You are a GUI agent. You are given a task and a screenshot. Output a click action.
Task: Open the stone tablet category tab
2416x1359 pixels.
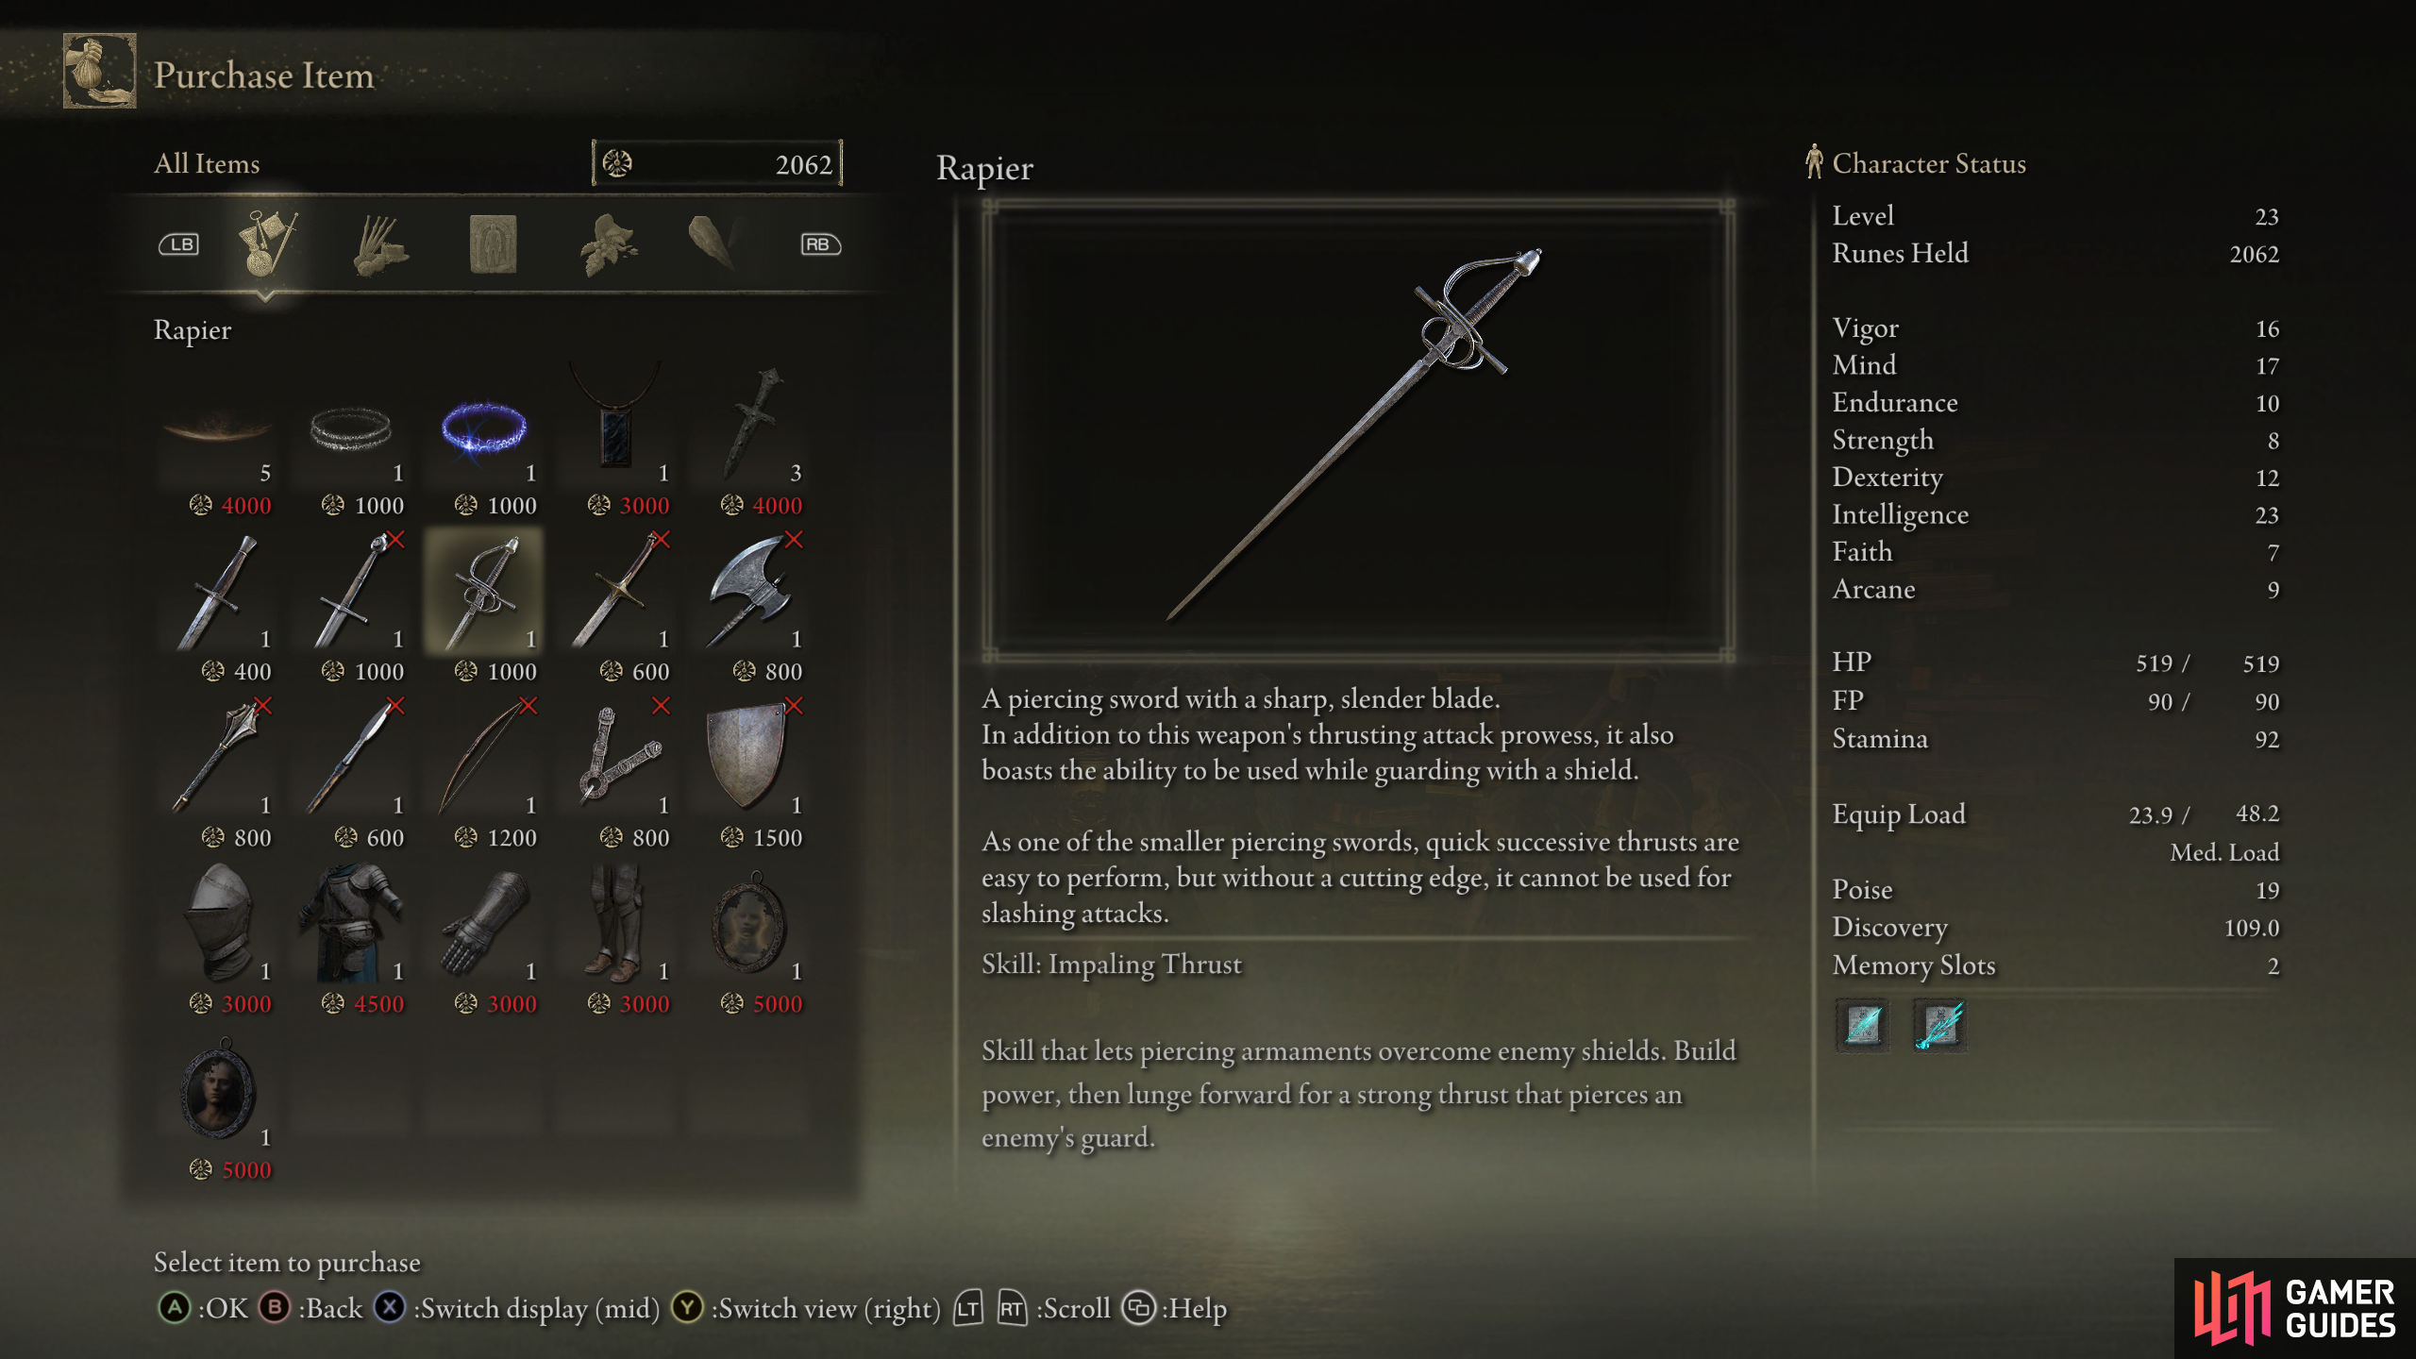493,244
